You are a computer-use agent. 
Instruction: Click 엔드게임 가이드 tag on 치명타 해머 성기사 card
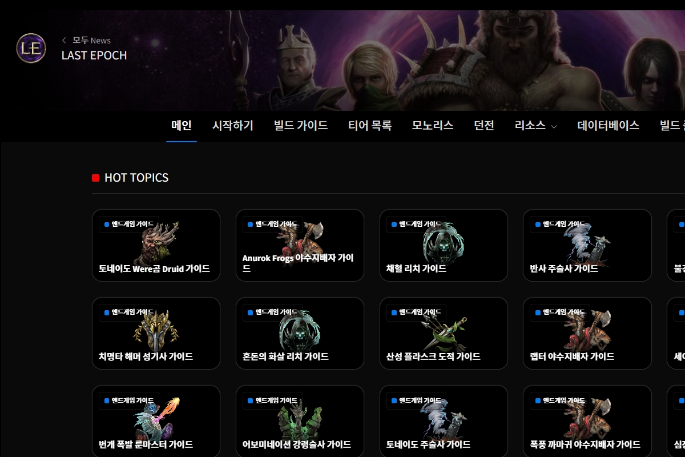click(x=128, y=312)
